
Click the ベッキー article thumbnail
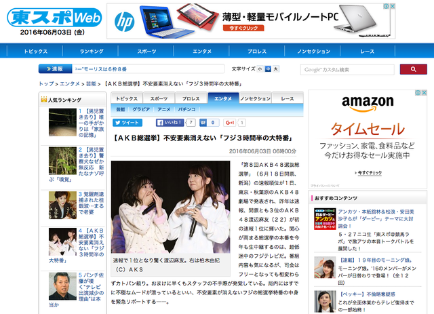point(325,302)
